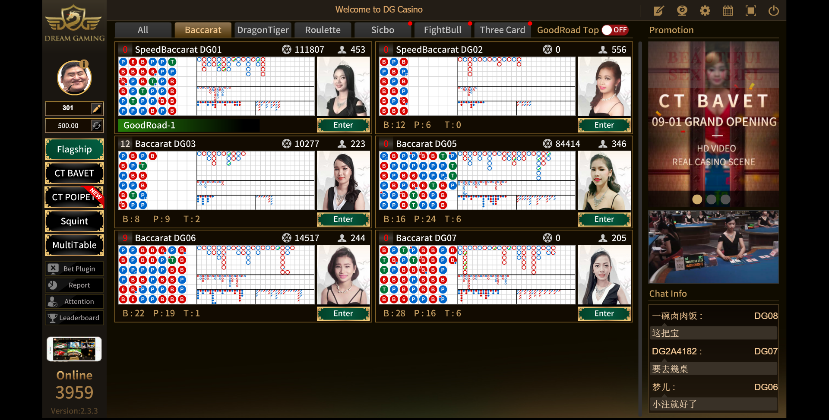
Task: Switch to the Sicbo tab
Action: pyautogui.click(x=383, y=30)
